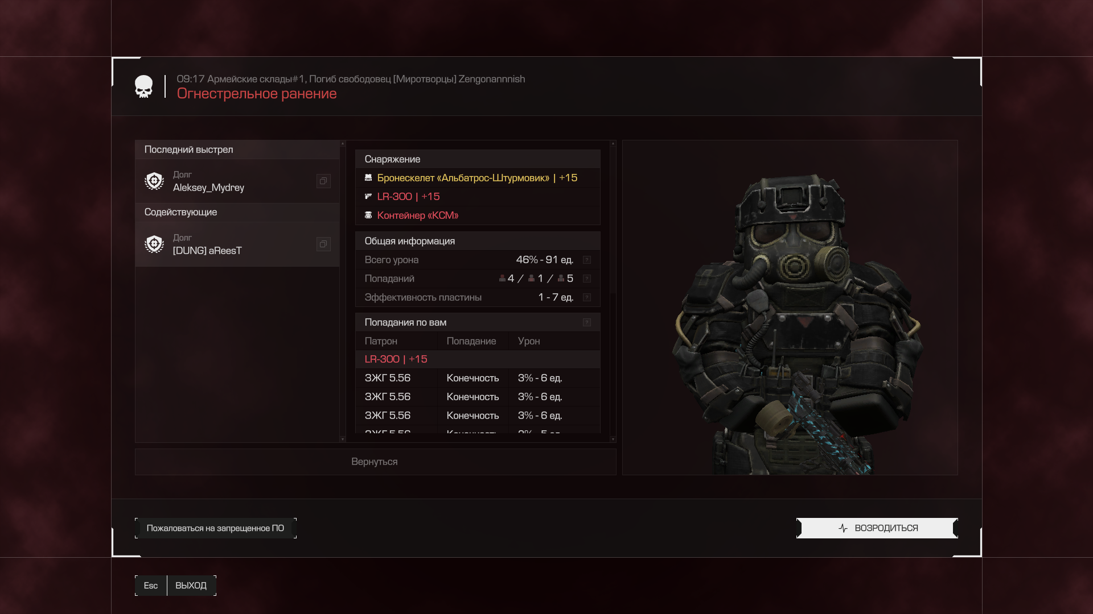Click Последний выстрел section header

(237, 150)
